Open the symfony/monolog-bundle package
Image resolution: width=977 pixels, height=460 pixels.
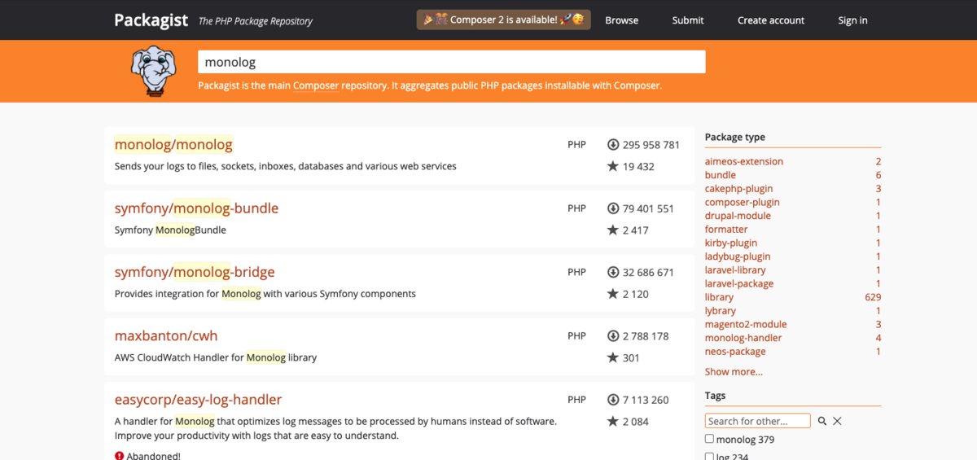click(196, 208)
